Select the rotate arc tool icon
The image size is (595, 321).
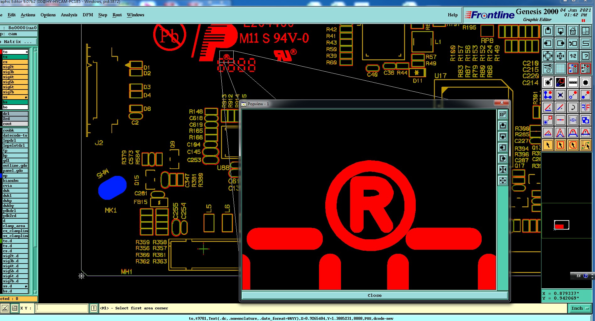(x=573, y=107)
